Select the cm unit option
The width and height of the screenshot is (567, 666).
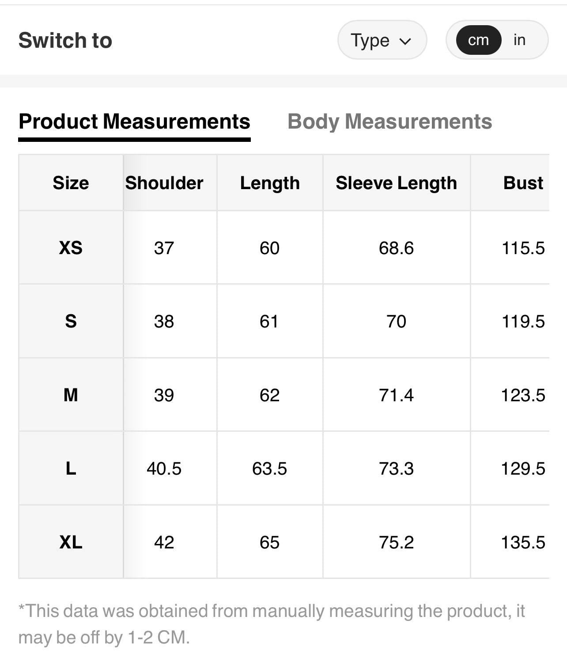click(478, 40)
